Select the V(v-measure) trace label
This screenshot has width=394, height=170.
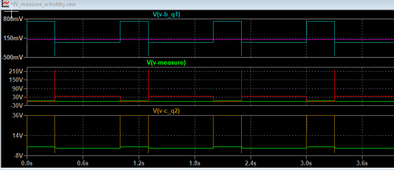[x=166, y=63]
